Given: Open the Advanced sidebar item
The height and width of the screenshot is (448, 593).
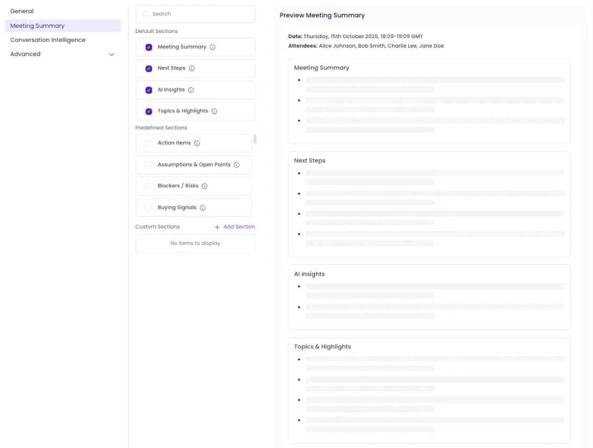Looking at the screenshot, I should pos(63,54).
